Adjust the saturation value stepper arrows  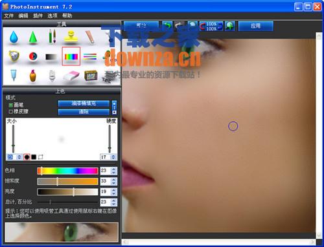point(114,181)
